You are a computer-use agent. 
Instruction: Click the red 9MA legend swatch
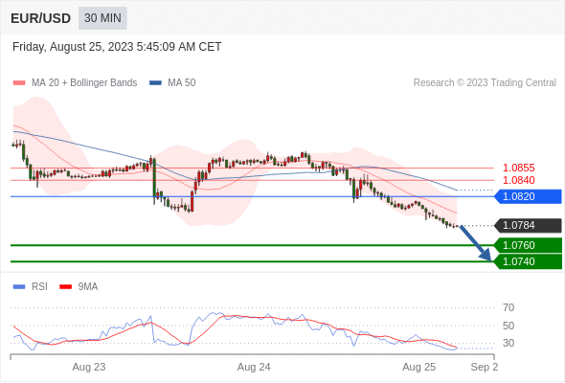point(65,287)
